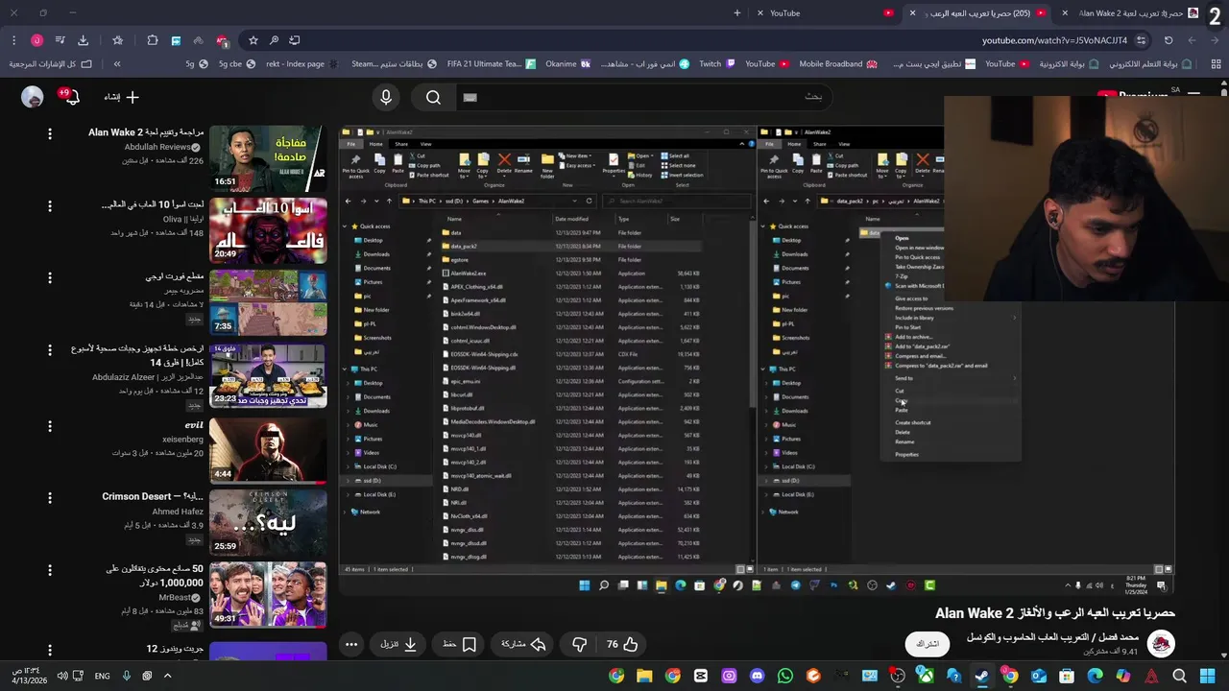This screenshot has height=691, width=1229.
Task: Open the MrBeast channel link
Action: click(181, 597)
